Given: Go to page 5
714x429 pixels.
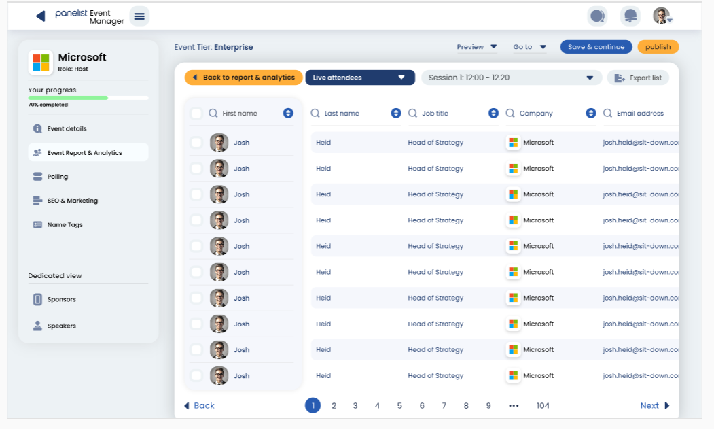Looking at the screenshot, I should (x=399, y=406).
